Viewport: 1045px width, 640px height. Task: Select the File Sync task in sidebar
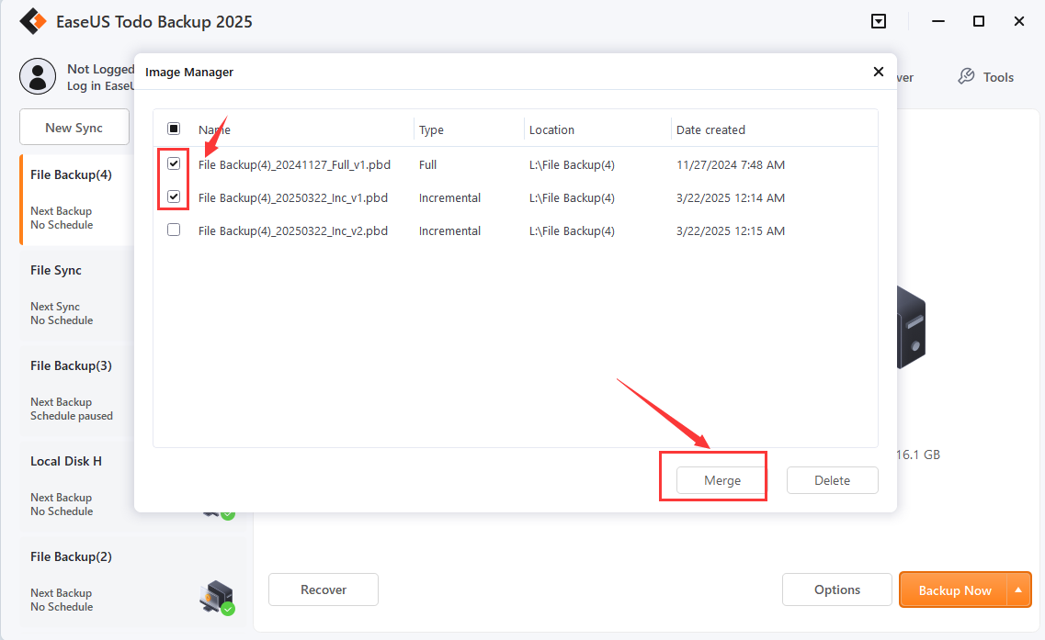(78, 295)
